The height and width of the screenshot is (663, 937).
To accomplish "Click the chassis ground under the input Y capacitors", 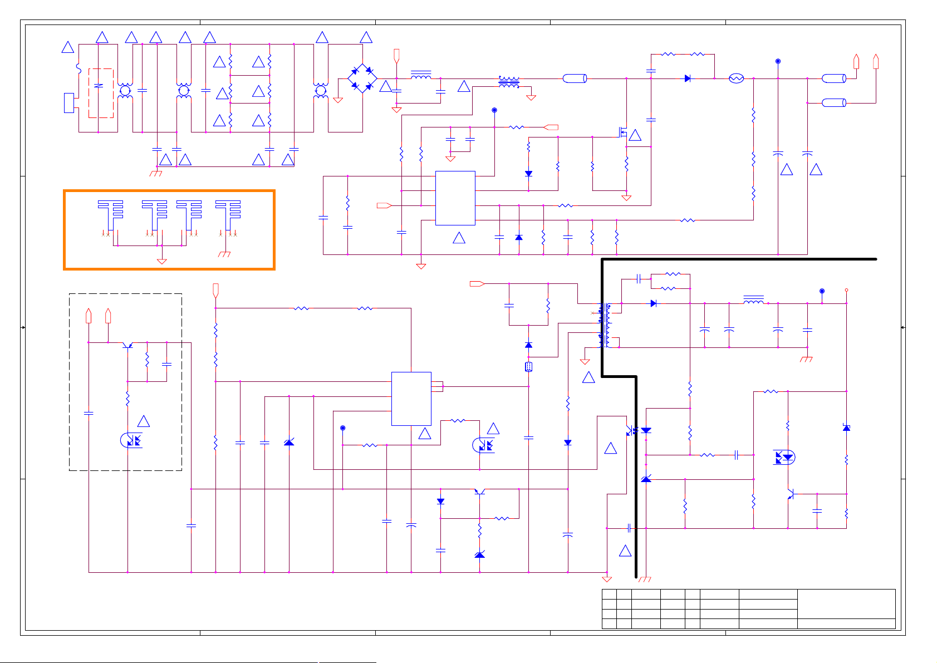I will [x=156, y=174].
